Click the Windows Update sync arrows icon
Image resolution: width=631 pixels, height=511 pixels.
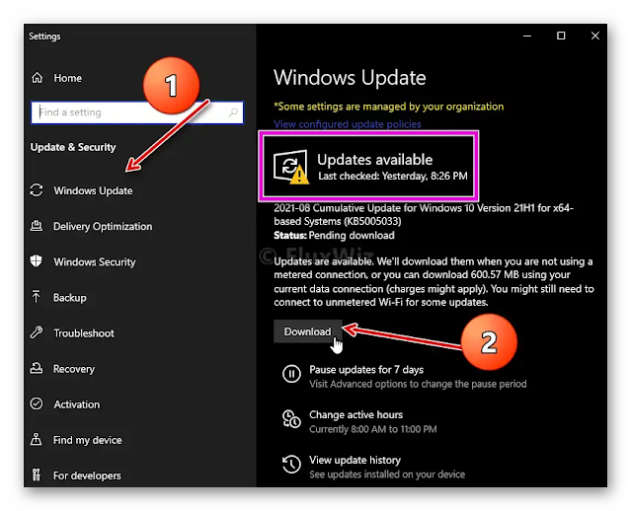coord(37,189)
